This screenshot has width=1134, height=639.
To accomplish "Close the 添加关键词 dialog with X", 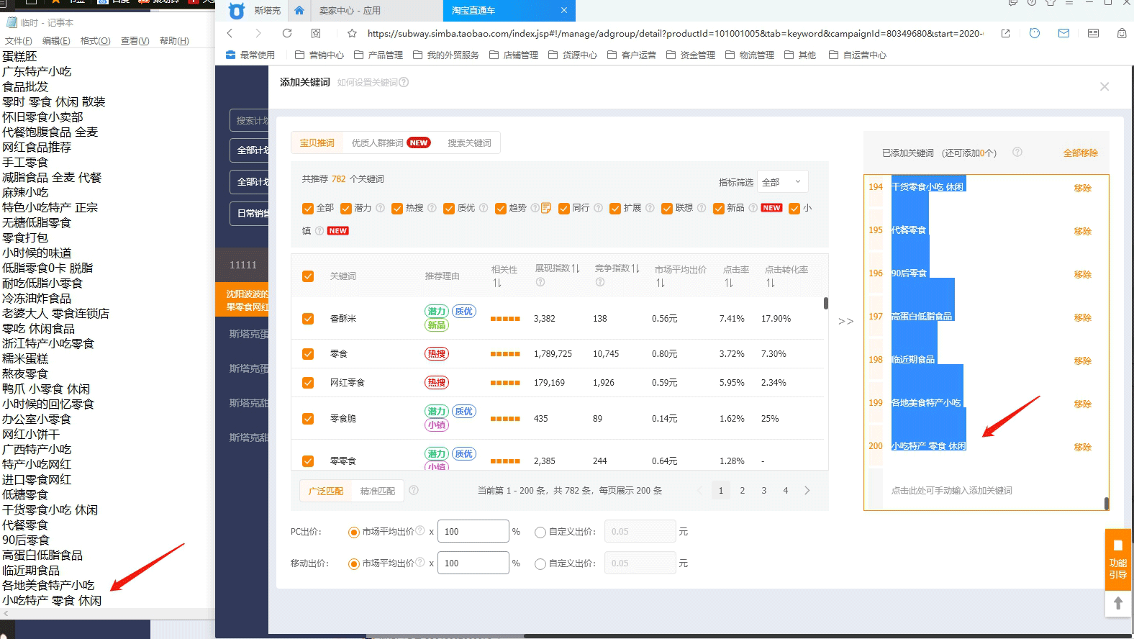I will [x=1104, y=86].
